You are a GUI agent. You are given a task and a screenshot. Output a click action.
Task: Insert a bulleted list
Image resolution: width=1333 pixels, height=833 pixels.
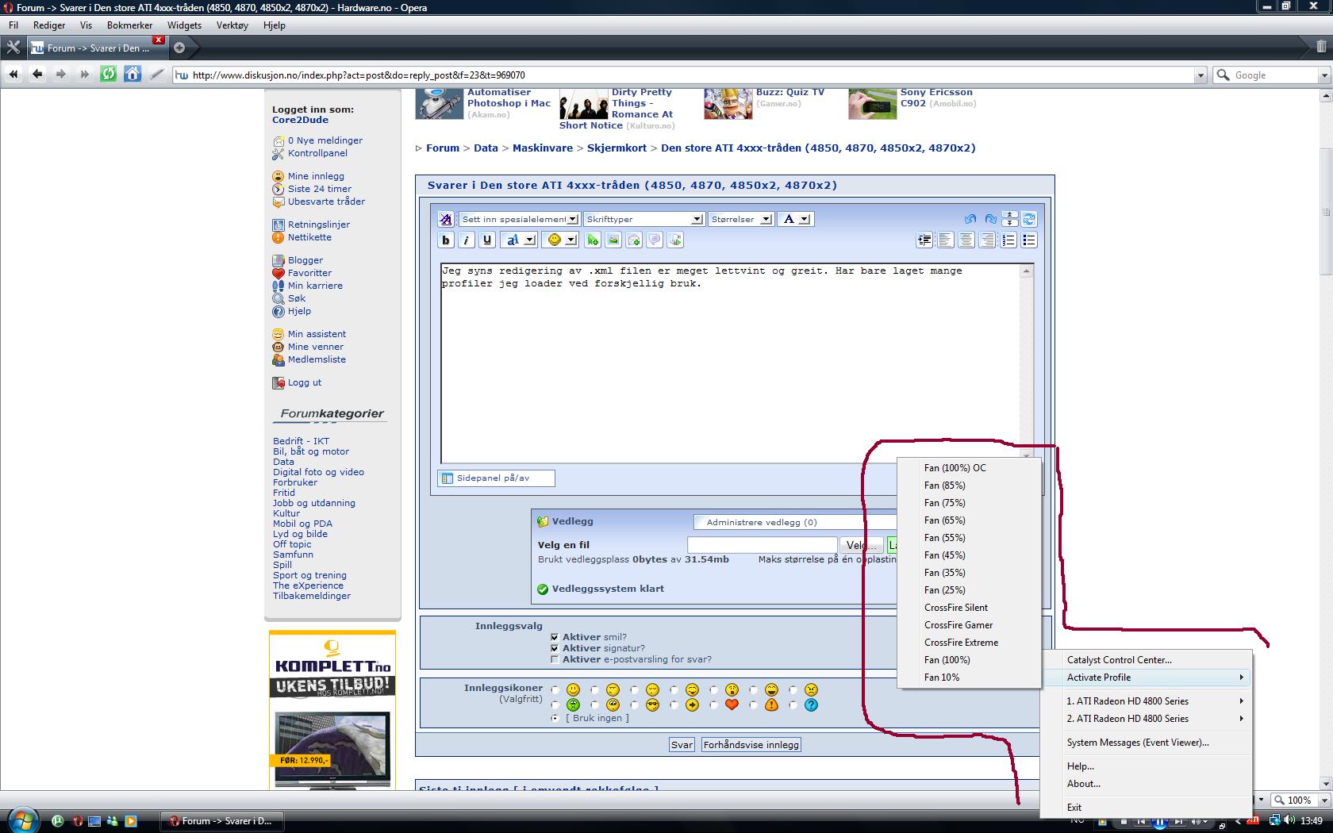coord(1029,240)
